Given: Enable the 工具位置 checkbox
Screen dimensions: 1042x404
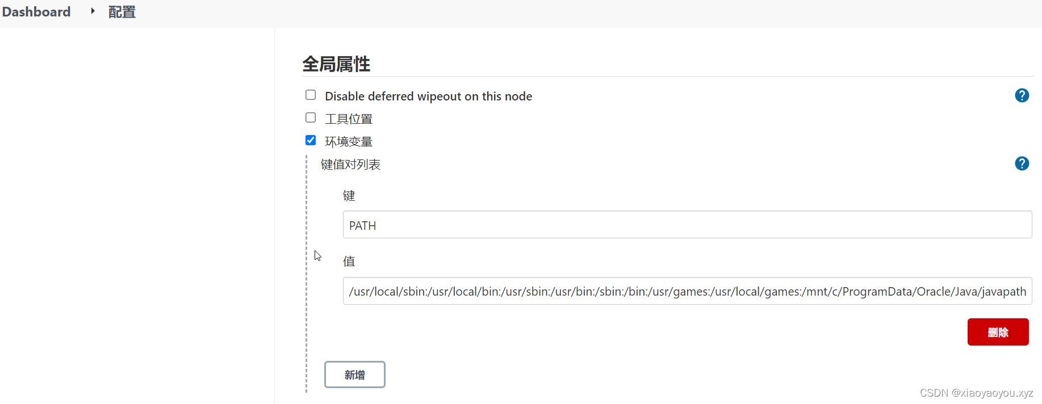Looking at the screenshot, I should click(x=311, y=117).
